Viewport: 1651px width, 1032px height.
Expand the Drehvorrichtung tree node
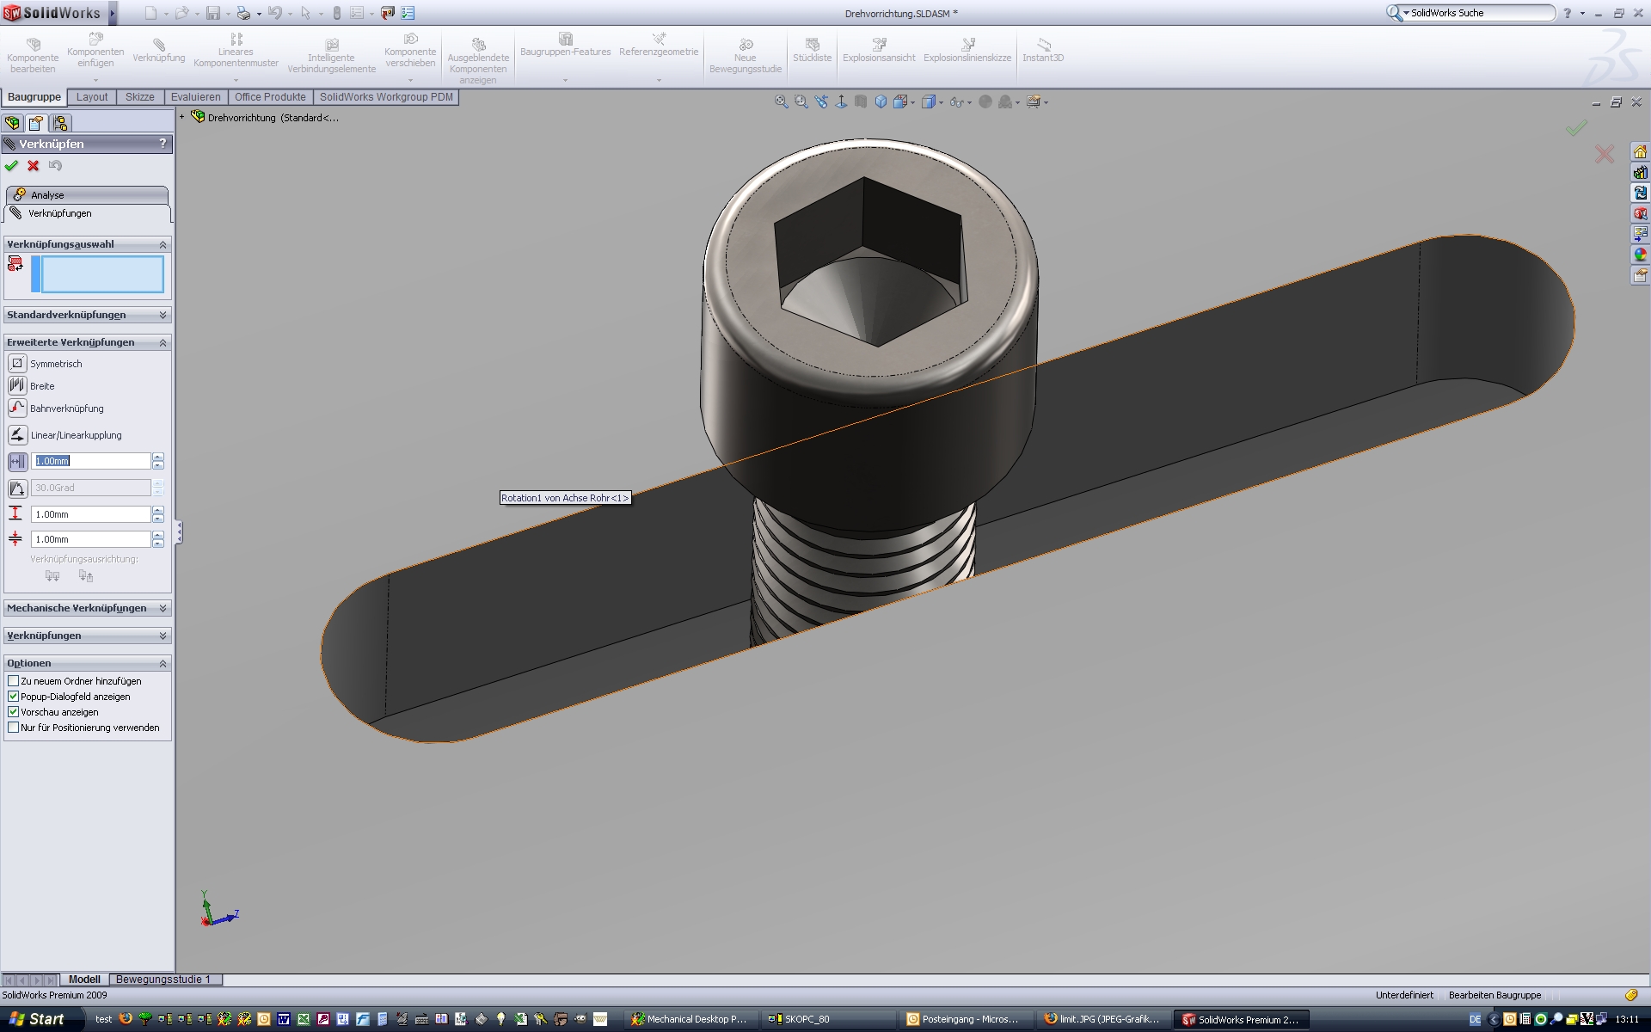[182, 117]
